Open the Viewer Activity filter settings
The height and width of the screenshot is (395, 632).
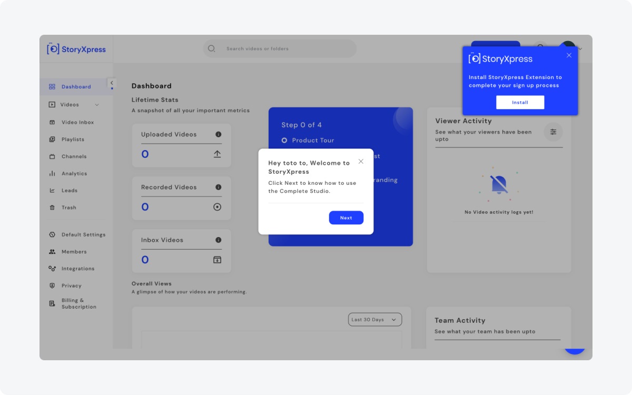[x=553, y=132]
